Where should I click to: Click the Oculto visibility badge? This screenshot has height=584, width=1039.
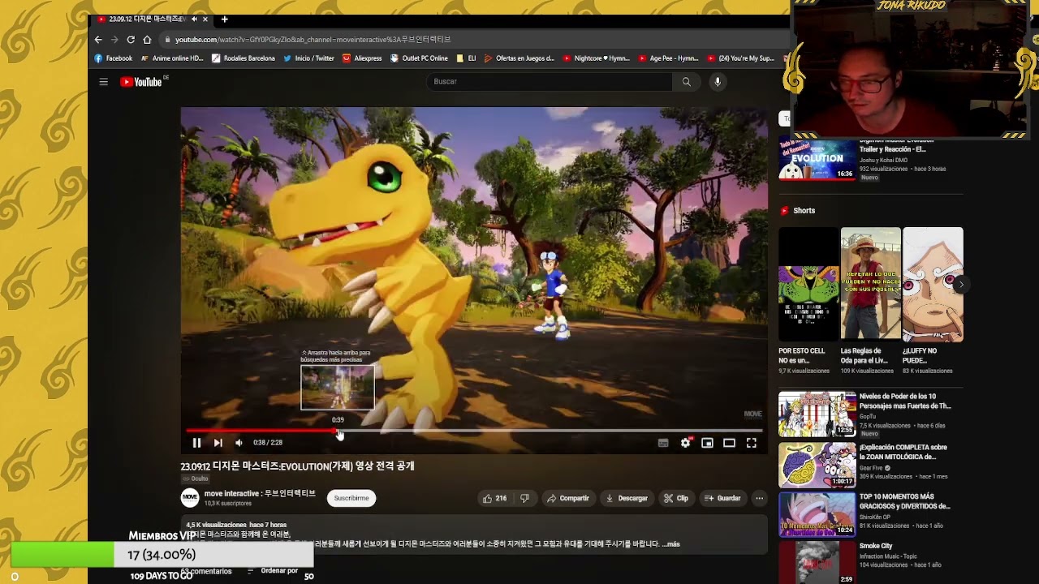coord(195,479)
